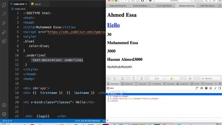Click the inspector download archive icon
Image resolution: width=222 pixels, height=125 pixels.
142,78
